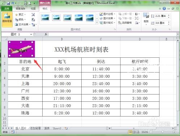Switch to the Background Removal (背景消除) tab

21,9
